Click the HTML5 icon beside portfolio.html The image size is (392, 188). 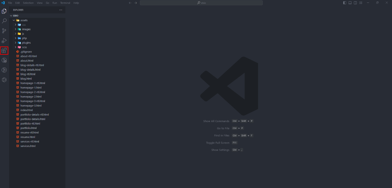tap(18, 128)
